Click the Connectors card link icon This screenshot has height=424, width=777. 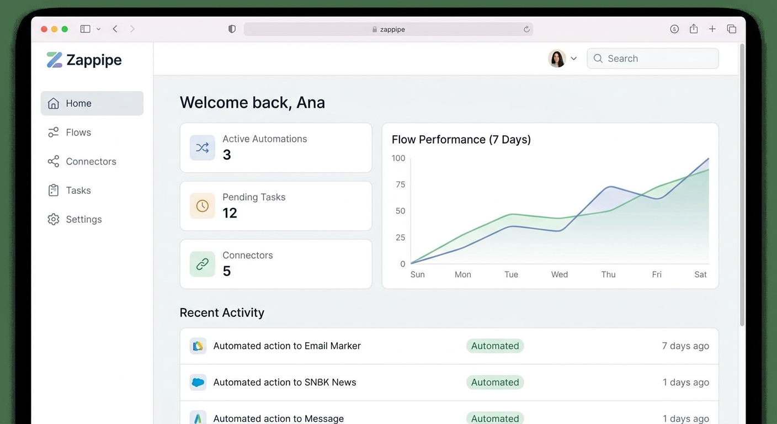203,264
